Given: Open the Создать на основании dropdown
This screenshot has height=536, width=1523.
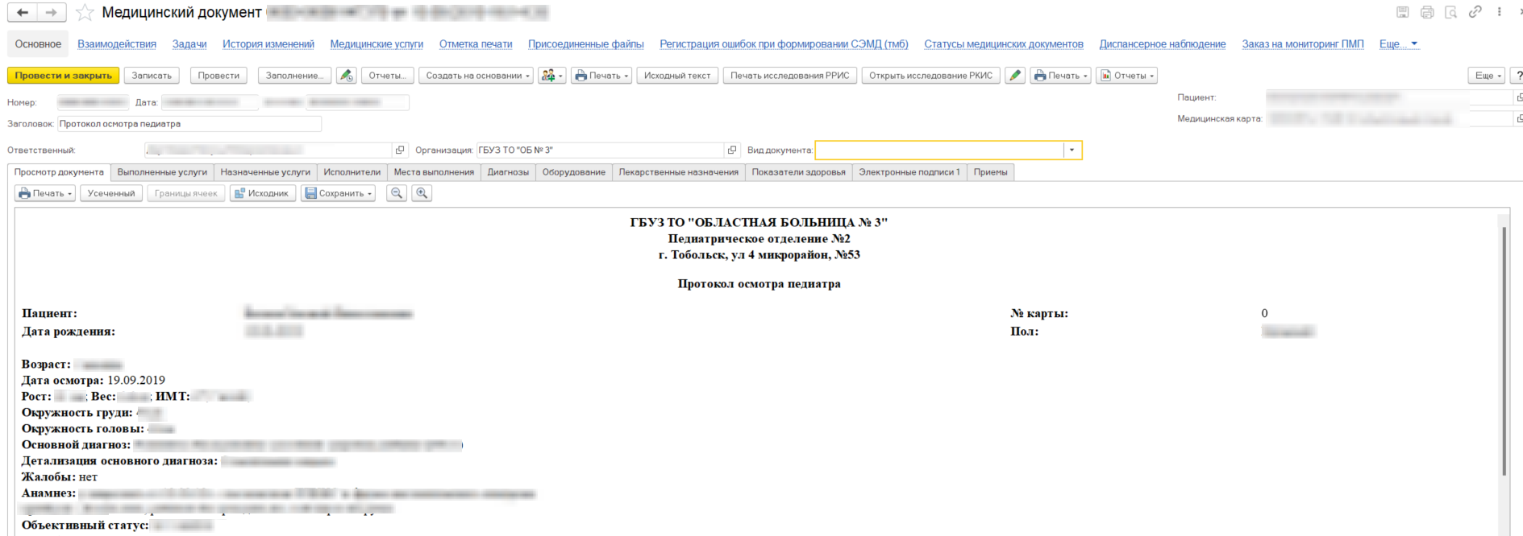Looking at the screenshot, I should point(477,76).
